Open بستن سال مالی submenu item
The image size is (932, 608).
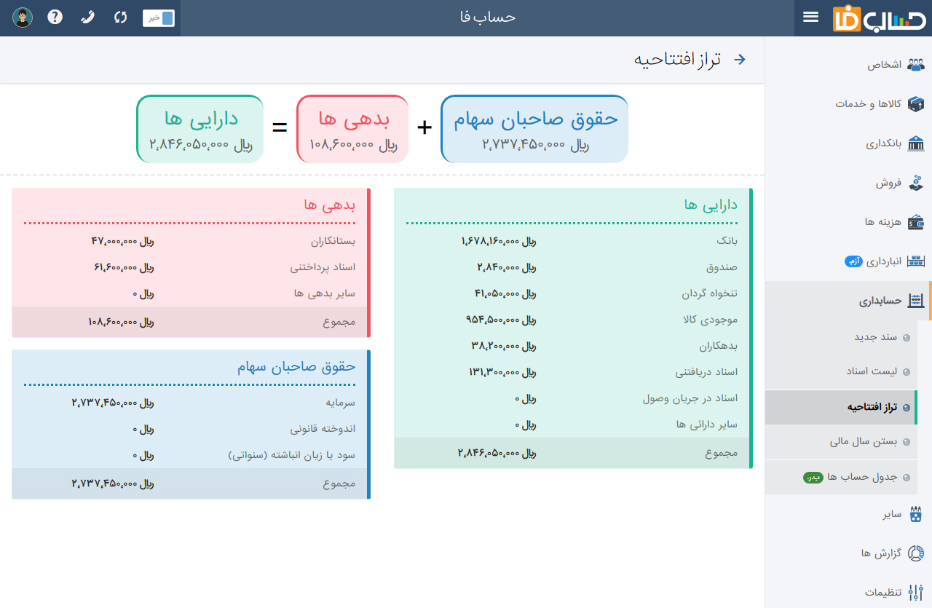(841, 441)
